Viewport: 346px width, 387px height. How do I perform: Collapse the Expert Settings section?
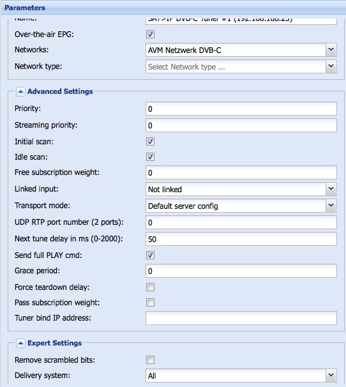tap(20, 343)
